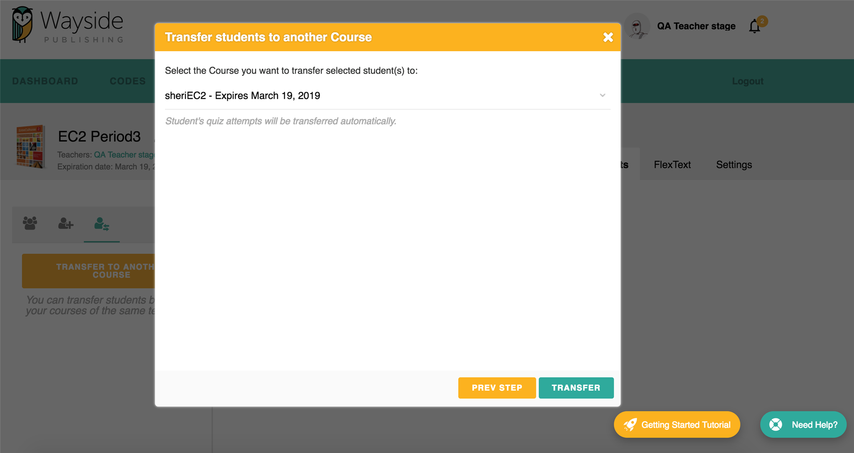854x453 pixels.
Task: Select the transfer students icon
Action: pyautogui.click(x=102, y=225)
